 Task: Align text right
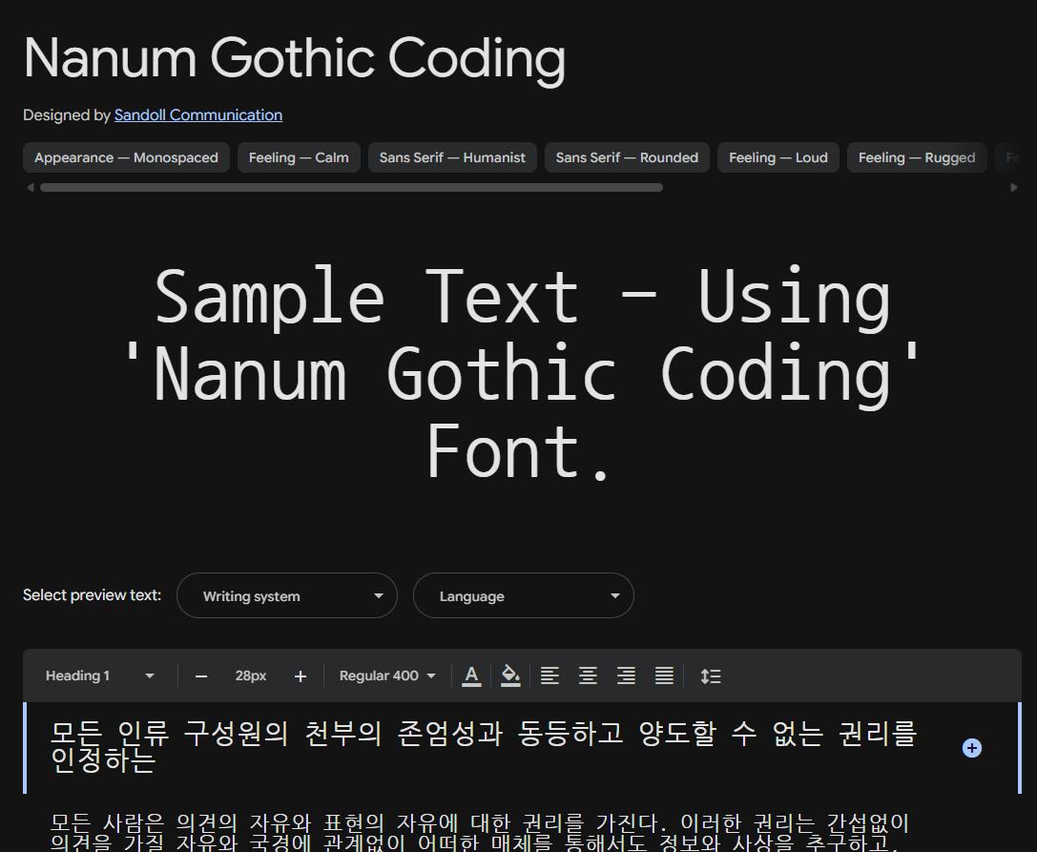click(x=626, y=676)
